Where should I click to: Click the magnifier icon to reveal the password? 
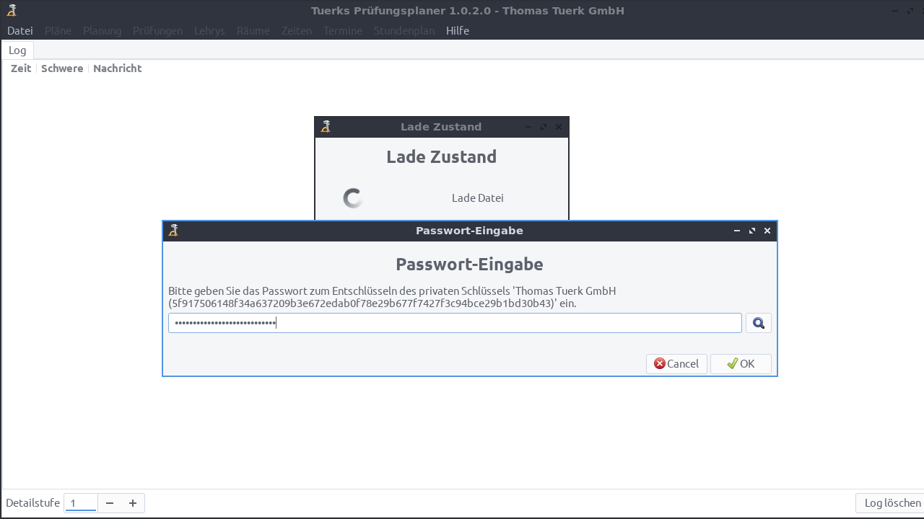click(x=759, y=324)
